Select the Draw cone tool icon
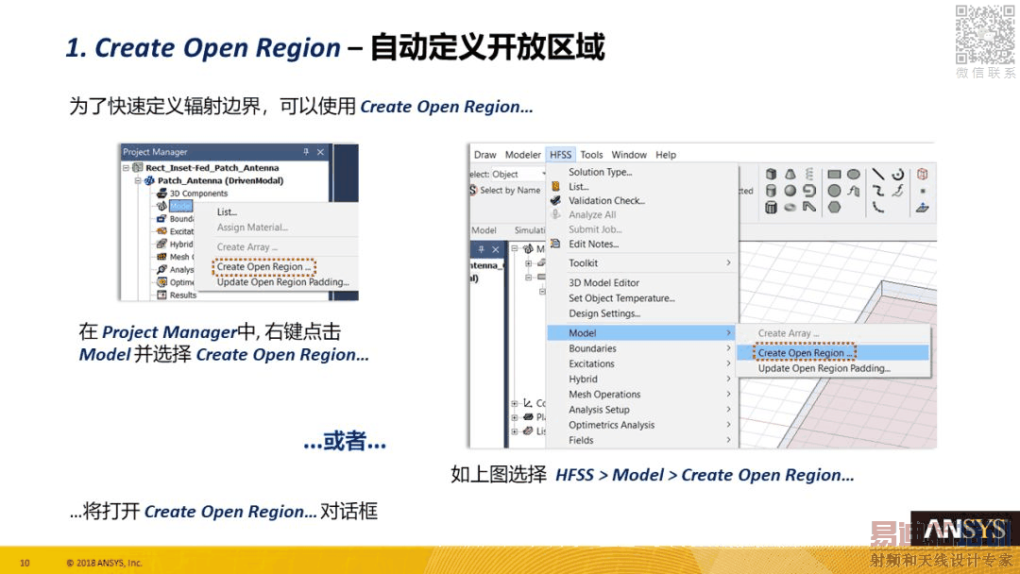This screenshot has height=574, width=1020. pos(790,175)
